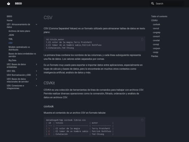Click the 'id,titulo,autor' code line
The height and width of the screenshot is (142, 189).
tap(55, 40)
